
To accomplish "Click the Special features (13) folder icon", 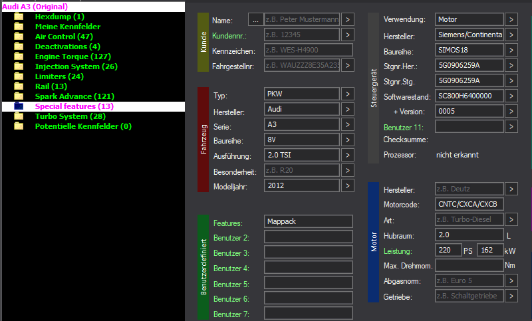I will 19,106.
